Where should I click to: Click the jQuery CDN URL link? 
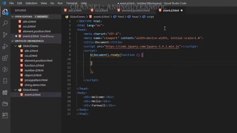pos(142,47)
